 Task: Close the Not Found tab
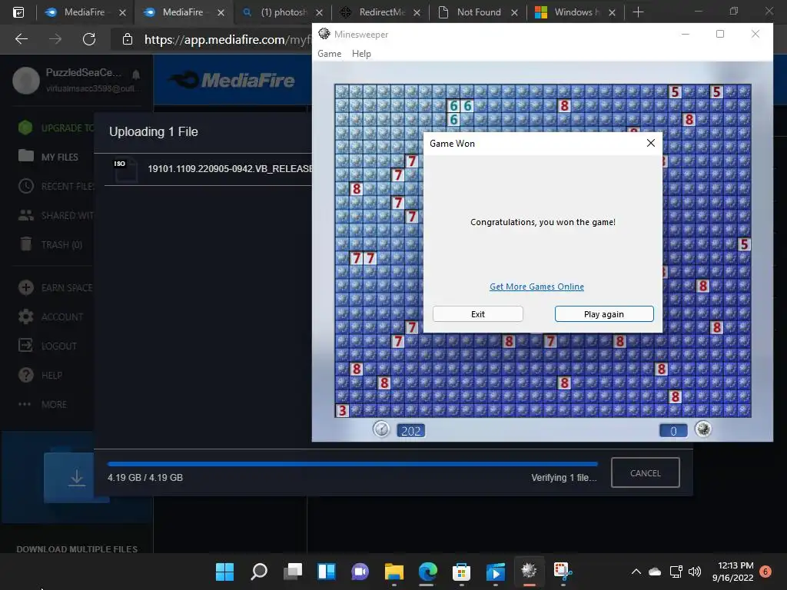tap(514, 12)
